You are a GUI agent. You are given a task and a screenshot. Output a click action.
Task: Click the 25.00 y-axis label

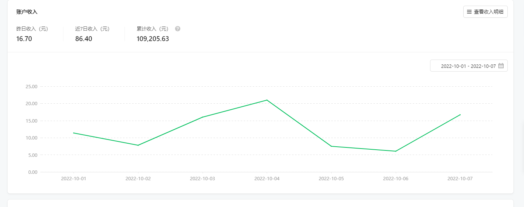pos(31,87)
